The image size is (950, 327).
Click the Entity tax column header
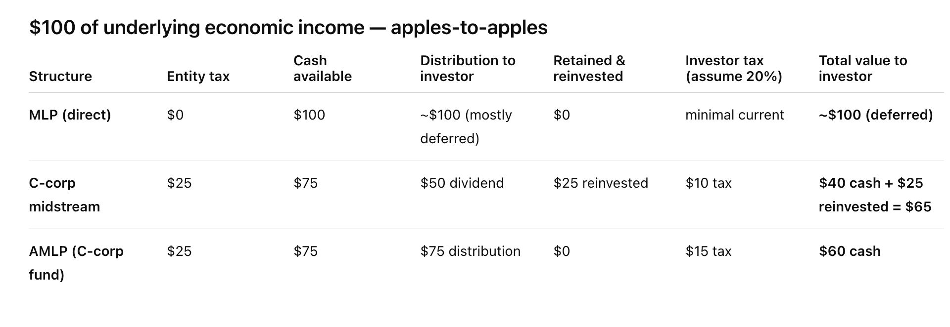[198, 76]
